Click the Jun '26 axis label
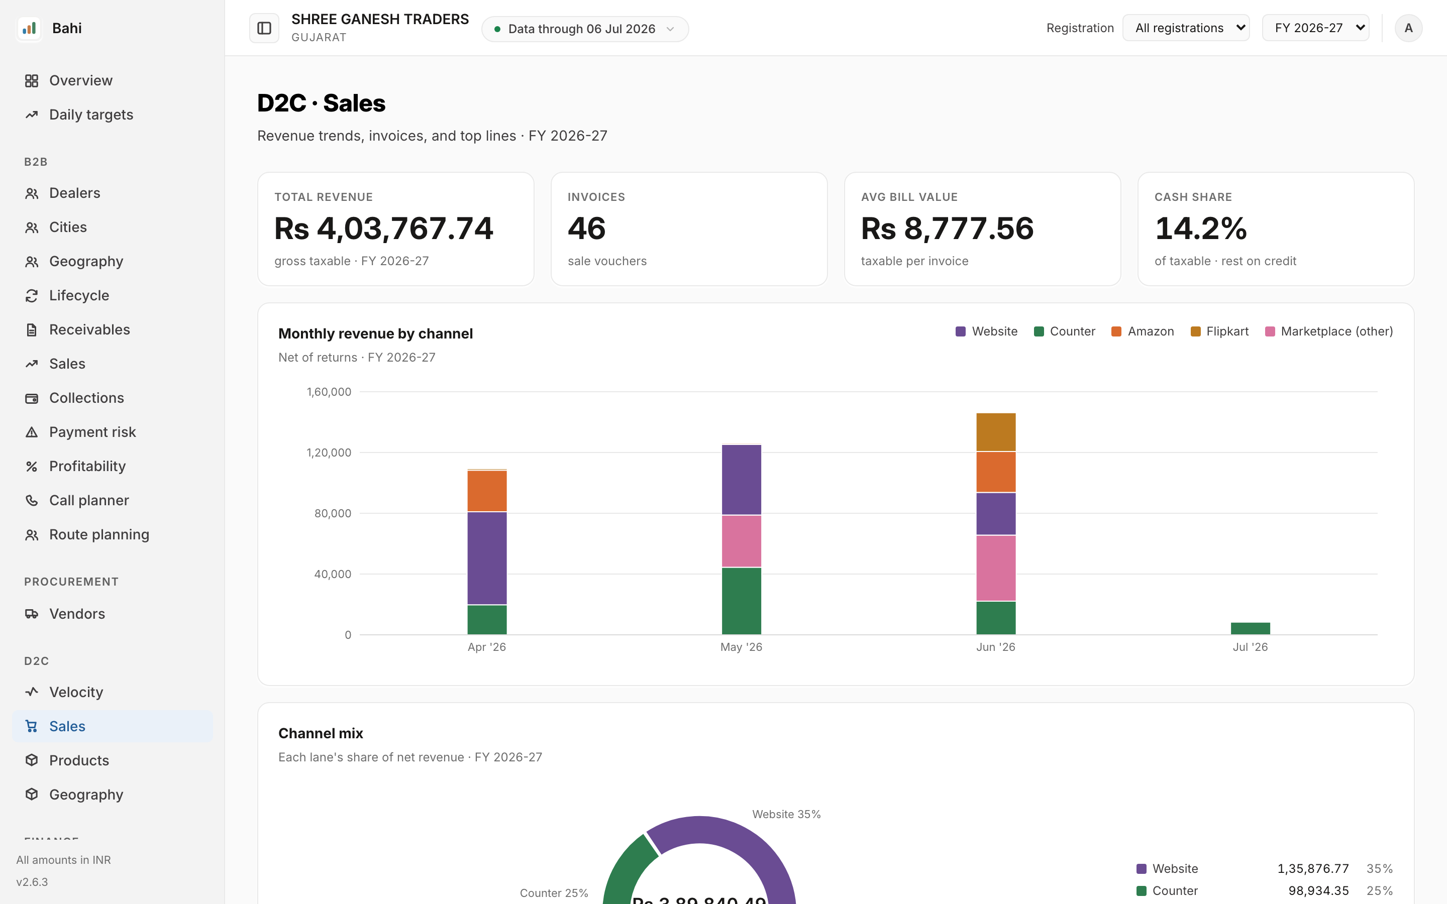The width and height of the screenshot is (1447, 904). (995, 647)
